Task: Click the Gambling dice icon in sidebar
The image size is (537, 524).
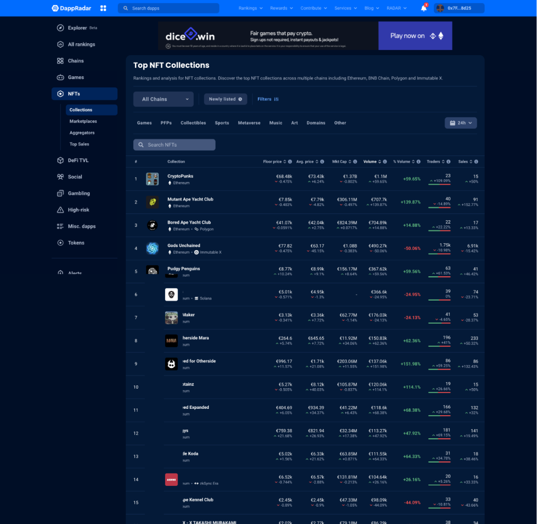Action: (60, 193)
